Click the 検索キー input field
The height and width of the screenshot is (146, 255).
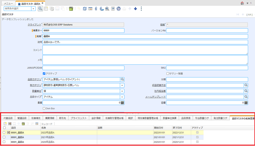tap(83, 30)
